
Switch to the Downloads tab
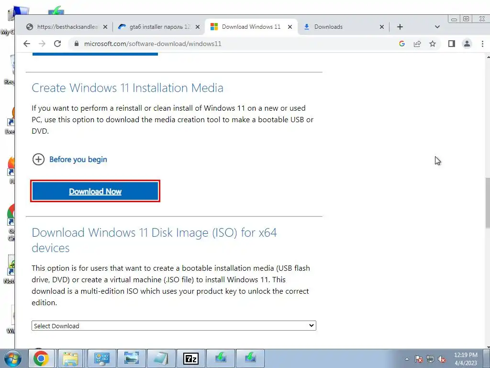click(x=343, y=27)
